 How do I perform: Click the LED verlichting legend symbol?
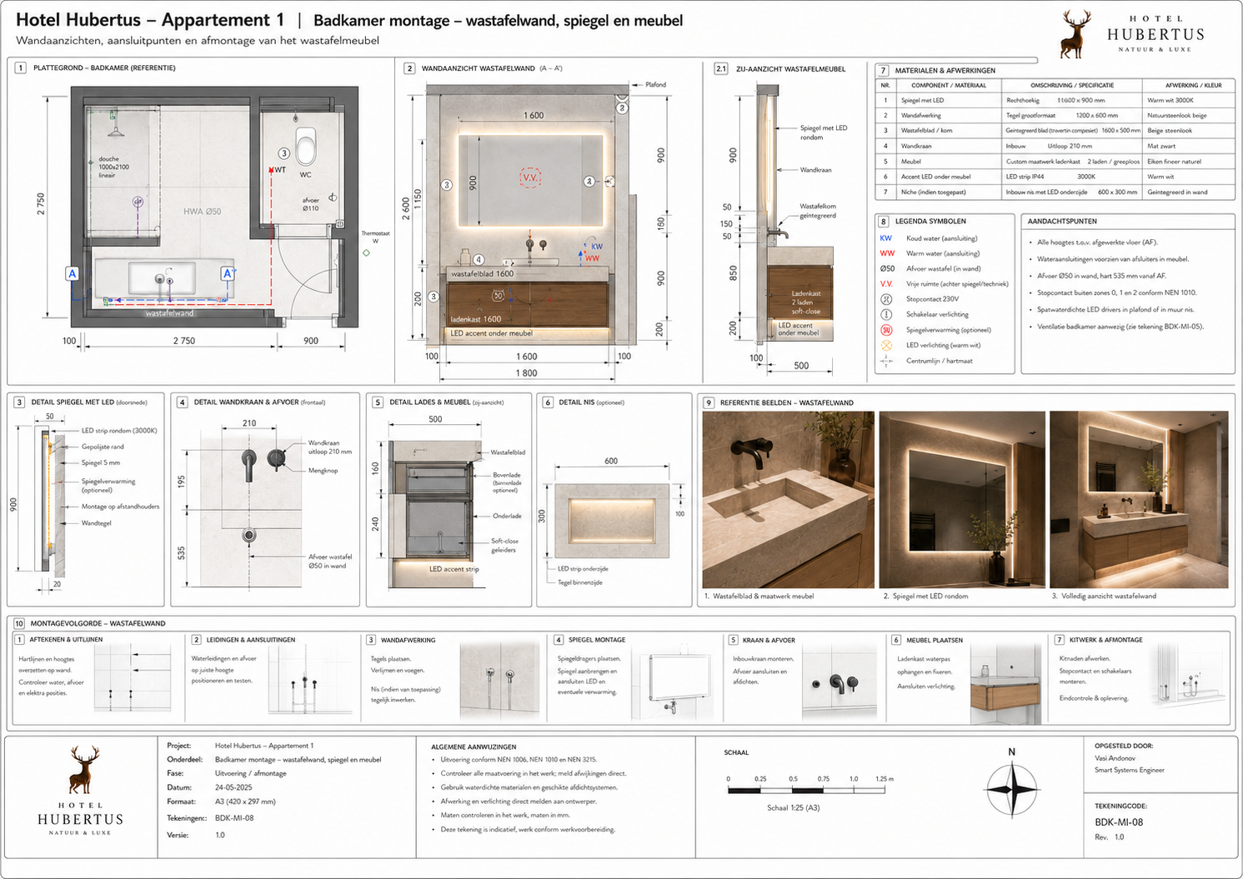pyautogui.click(x=886, y=345)
